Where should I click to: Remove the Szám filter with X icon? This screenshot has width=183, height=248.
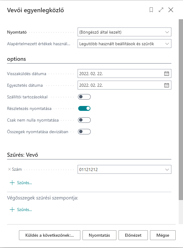(x=9, y=169)
